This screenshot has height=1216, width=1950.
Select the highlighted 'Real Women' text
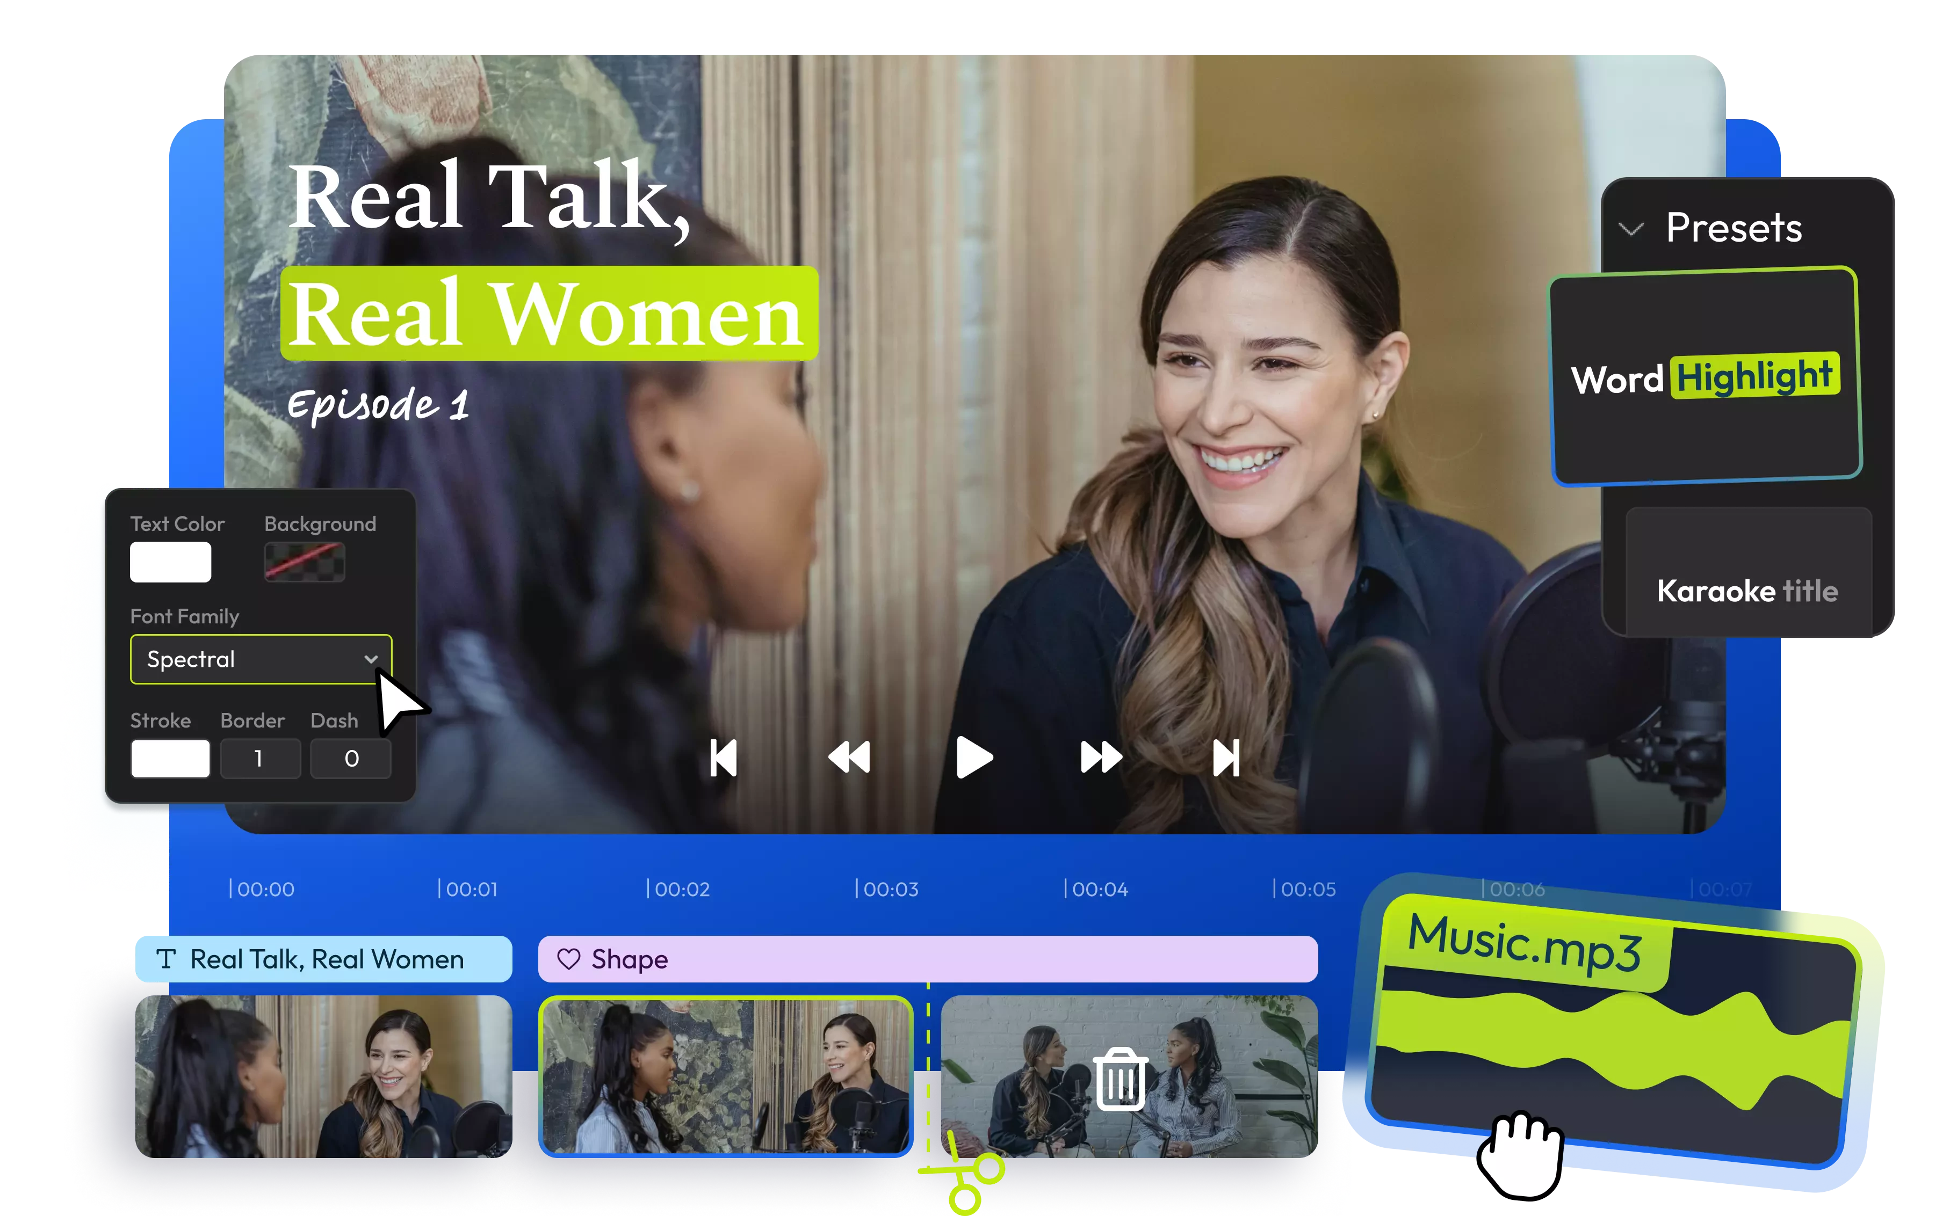548,314
